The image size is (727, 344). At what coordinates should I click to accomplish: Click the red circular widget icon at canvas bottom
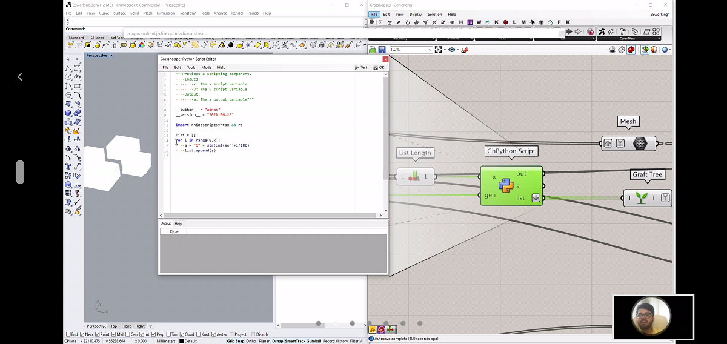point(382,329)
